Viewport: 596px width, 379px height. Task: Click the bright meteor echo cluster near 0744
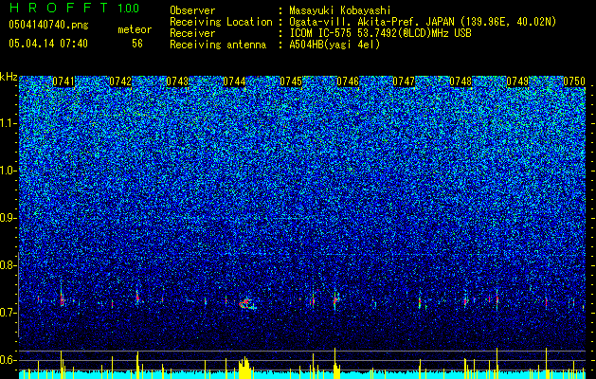(x=247, y=303)
